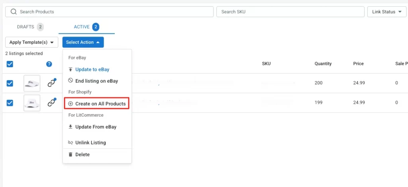Focus the Search Products input field
Screen dimensions: 408x187
(x=109, y=12)
